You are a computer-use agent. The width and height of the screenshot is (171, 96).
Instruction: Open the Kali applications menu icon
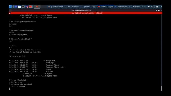10,7
